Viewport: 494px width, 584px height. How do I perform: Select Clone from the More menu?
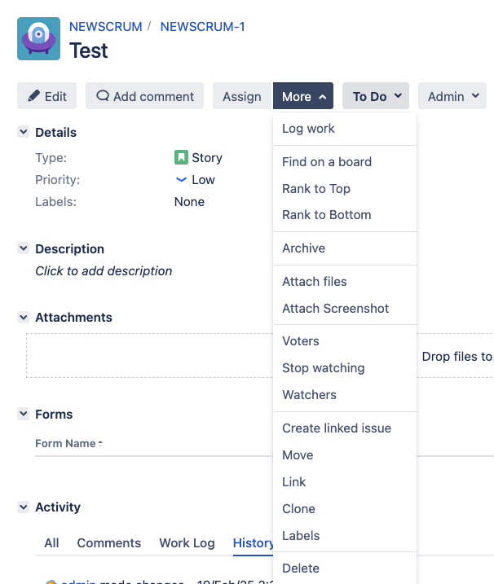pyautogui.click(x=298, y=509)
